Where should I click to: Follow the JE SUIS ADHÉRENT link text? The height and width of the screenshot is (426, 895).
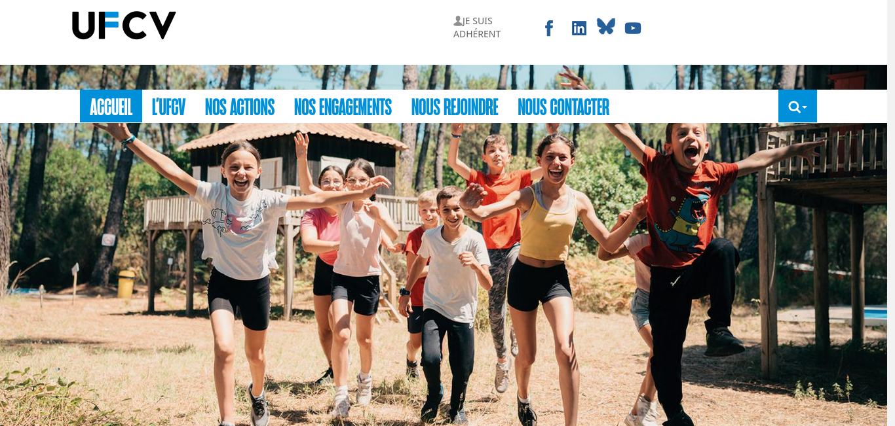click(477, 27)
